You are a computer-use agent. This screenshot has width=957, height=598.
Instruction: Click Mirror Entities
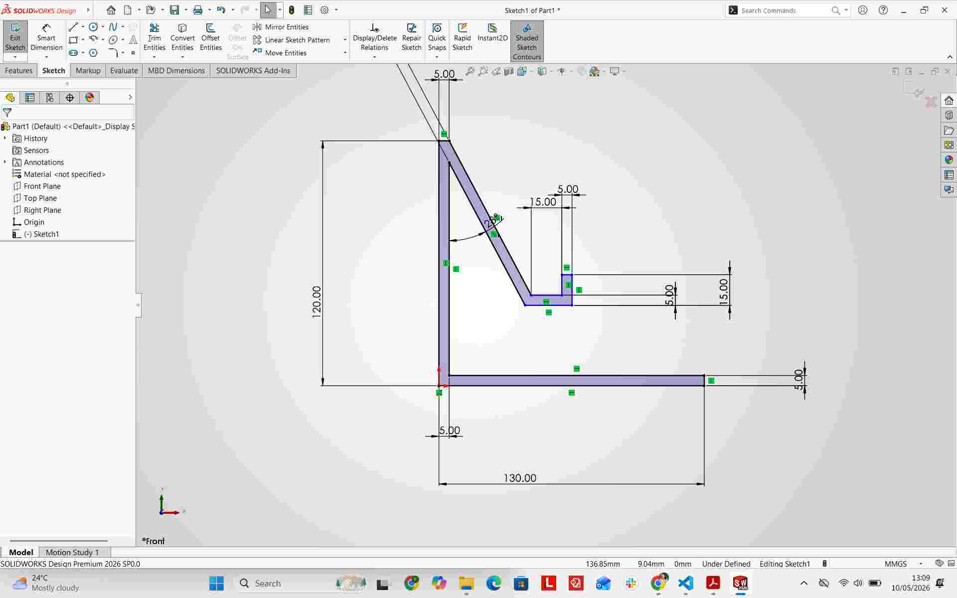(281, 27)
